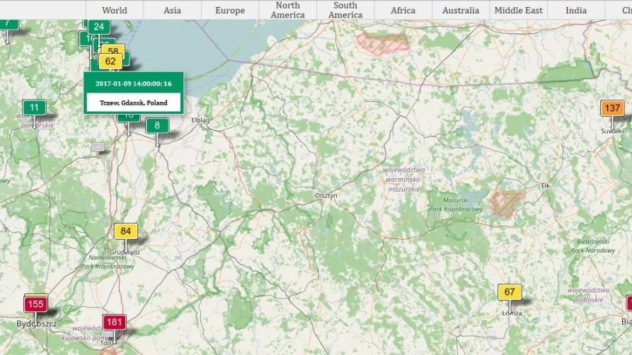Switch to the Africa tab

pyautogui.click(x=403, y=10)
